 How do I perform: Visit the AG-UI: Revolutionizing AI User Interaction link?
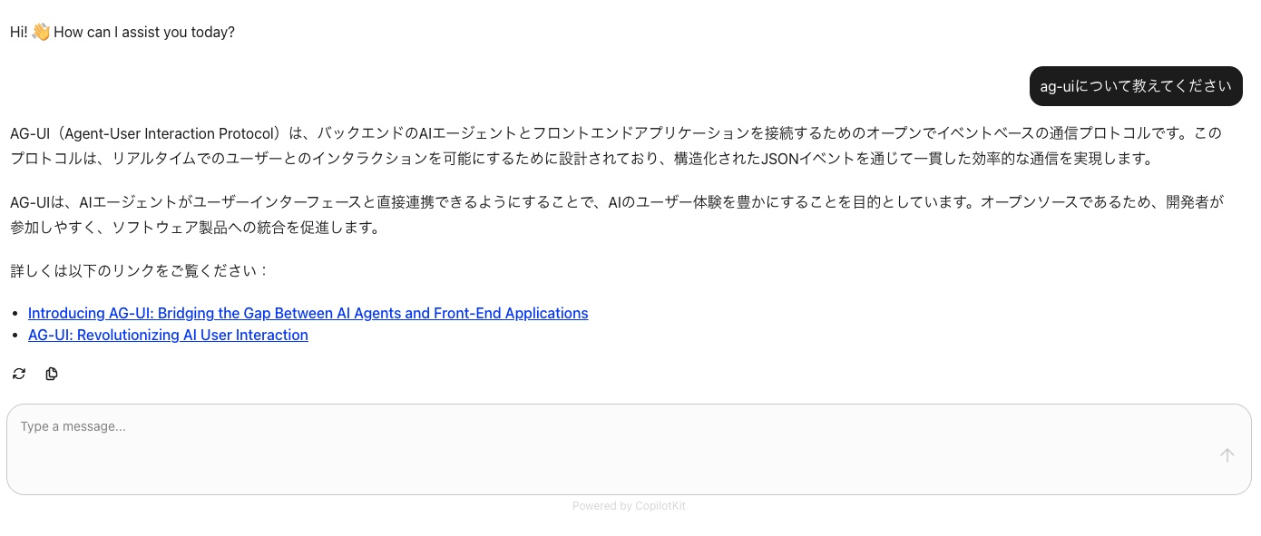[168, 335]
